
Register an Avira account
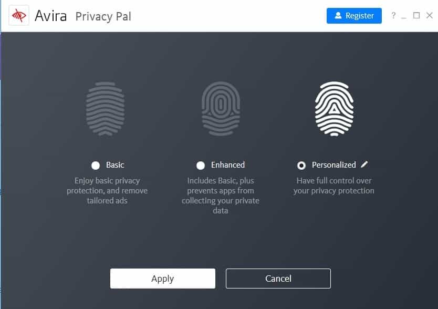click(354, 15)
